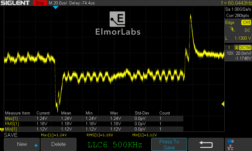Click the Press To Save button
Image resolution: width=252 pixels, height=151 pixels.
click(169, 144)
